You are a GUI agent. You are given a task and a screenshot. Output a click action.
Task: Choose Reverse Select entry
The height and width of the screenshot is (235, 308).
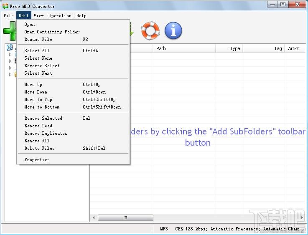point(73,66)
